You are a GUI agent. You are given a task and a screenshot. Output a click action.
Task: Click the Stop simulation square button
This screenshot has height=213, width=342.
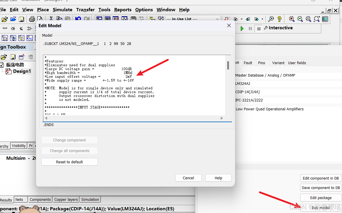click(259, 29)
